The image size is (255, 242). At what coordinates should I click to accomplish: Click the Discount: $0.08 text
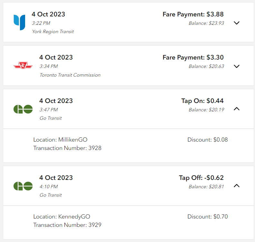coord(207,140)
